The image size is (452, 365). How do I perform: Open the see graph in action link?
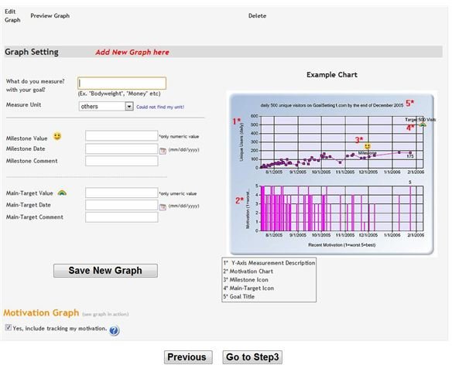(x=105, y=314)
